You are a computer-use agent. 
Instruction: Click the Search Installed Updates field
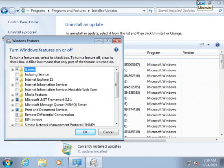[x=187, y=11]
